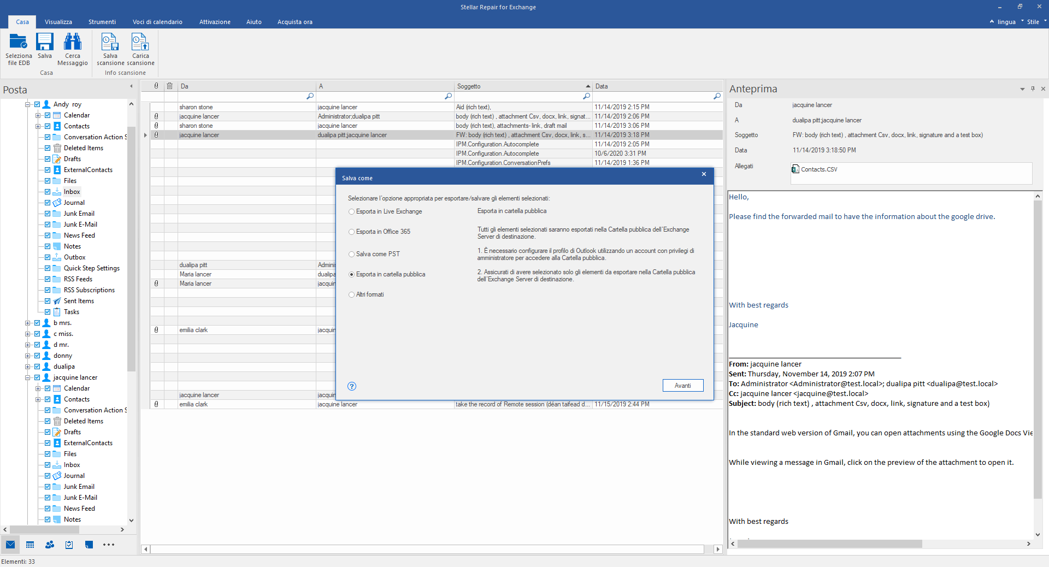Expand the dualipa mailbox tree node
The width and height of the screenshot is (1049, 567).
(27, 367)
